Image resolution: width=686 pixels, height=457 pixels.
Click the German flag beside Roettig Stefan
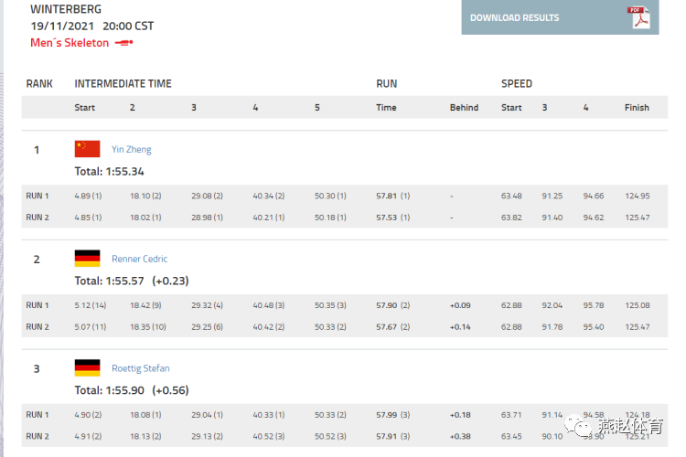coord(87,367)
